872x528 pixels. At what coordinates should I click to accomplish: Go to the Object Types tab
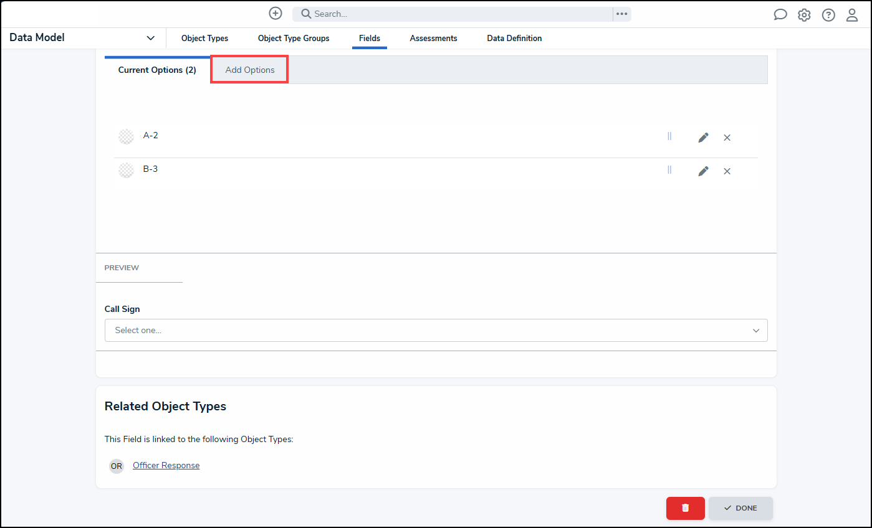coord(204,39)
